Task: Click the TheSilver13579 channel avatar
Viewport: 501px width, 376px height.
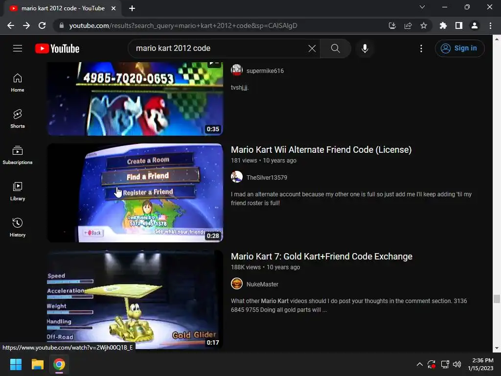Action: [237, 177]
